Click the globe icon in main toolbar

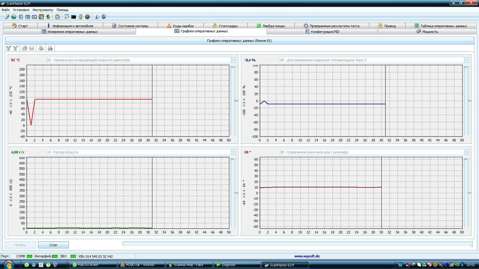coord(14,17)
